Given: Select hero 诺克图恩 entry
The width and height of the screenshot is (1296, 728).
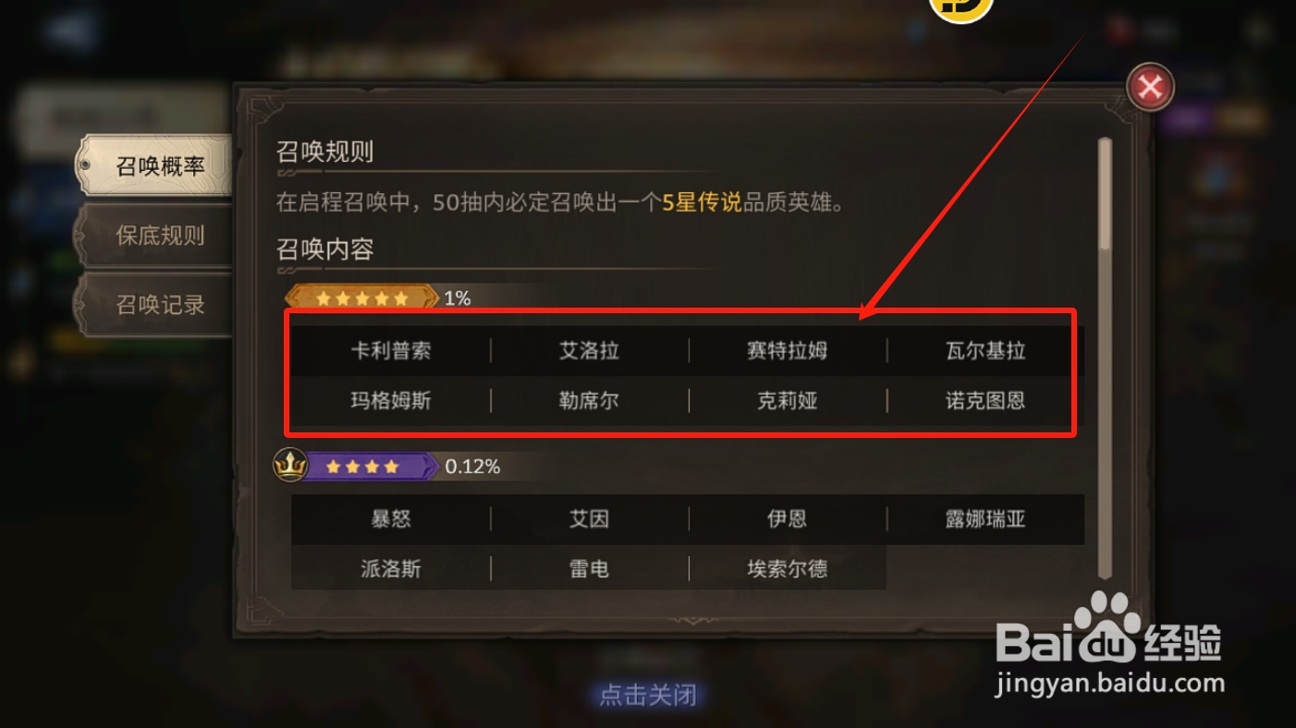Looking at the screenshot, I should click(x=984, y=401).
